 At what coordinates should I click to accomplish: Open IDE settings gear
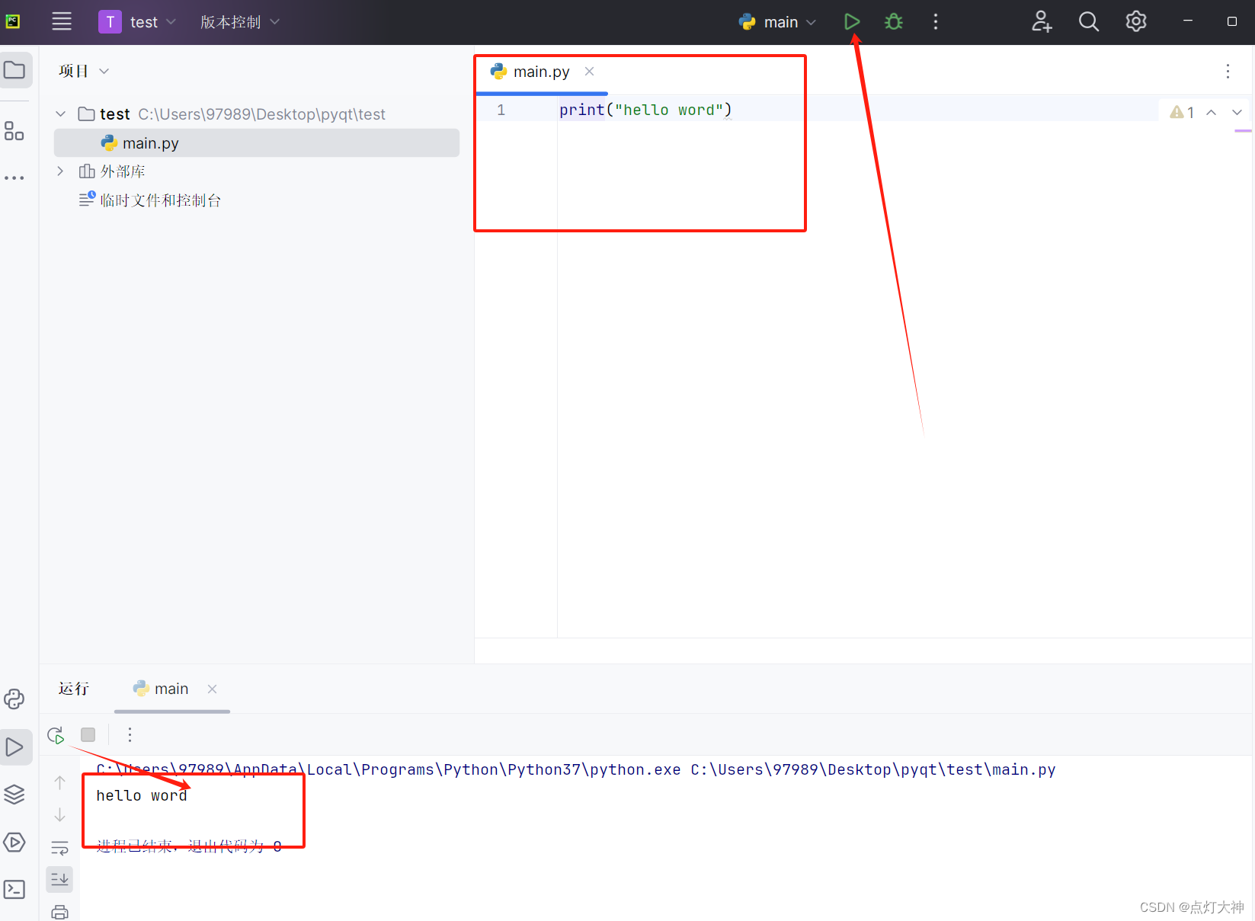1136,21
